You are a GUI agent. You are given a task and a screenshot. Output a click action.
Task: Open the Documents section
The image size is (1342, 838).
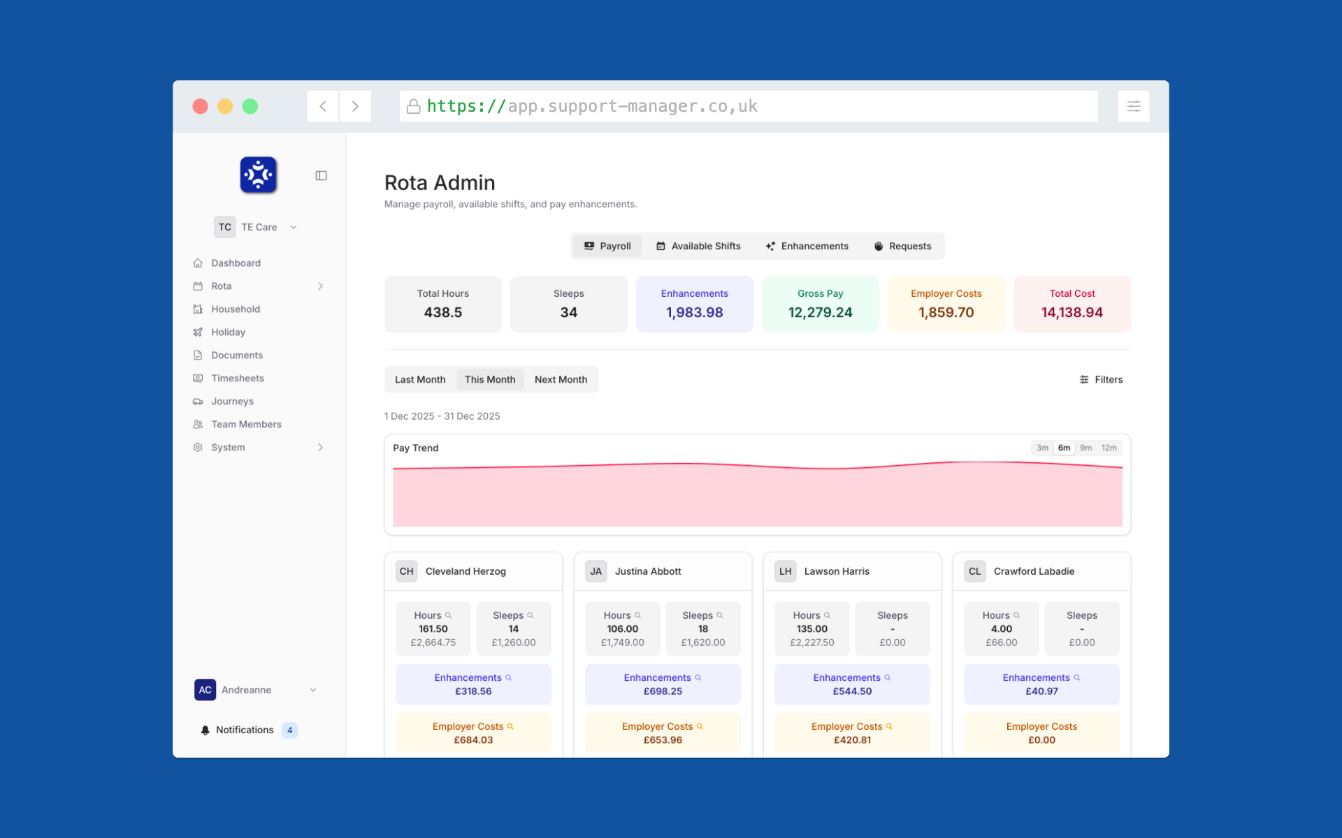click(x=236, y=355)
